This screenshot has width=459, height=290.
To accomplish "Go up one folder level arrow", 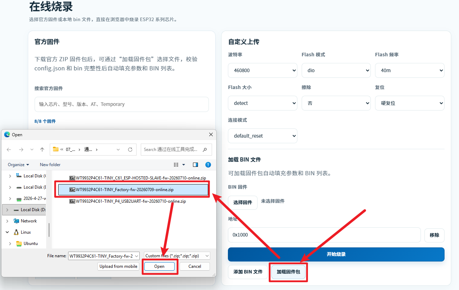I will tap(42, 150).
